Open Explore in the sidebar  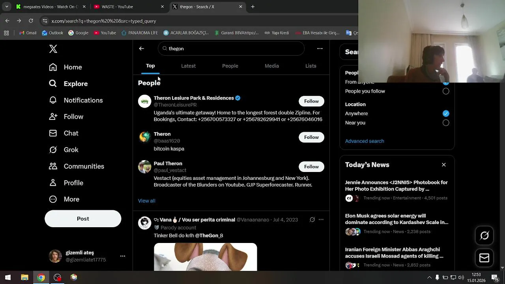(68, 84)
